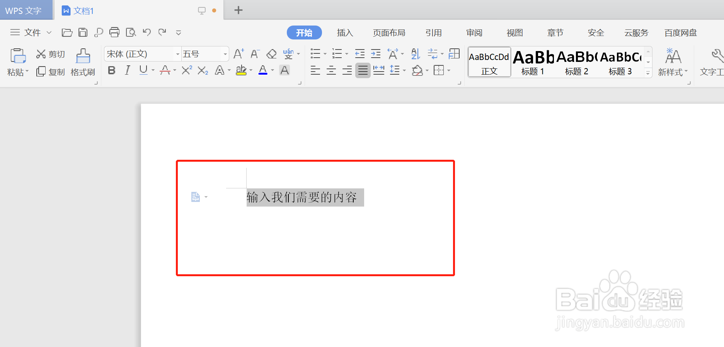
Task: Open the 引用 tab
Action: point(434,32)
